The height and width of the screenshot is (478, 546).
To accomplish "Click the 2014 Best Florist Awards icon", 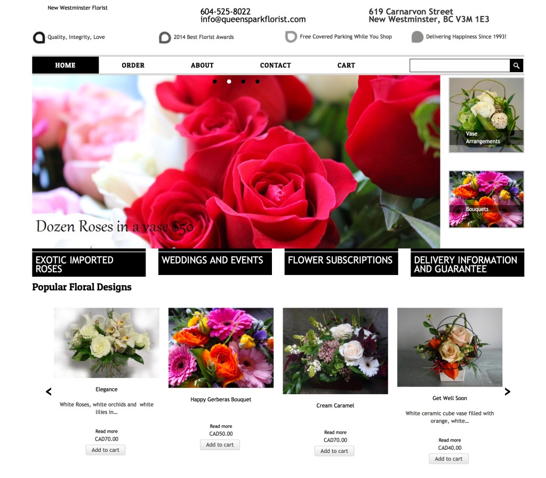I will tap(165, 37).
